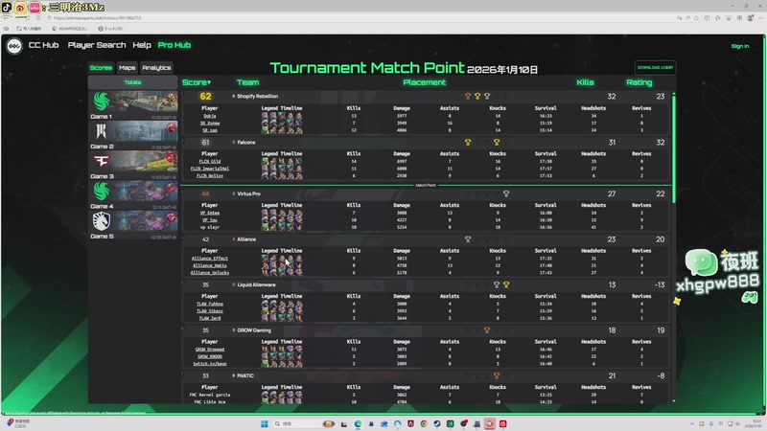Sort by Kills column header
The width and height of the screenshot is (767, 431).
[x=585, y=82]
